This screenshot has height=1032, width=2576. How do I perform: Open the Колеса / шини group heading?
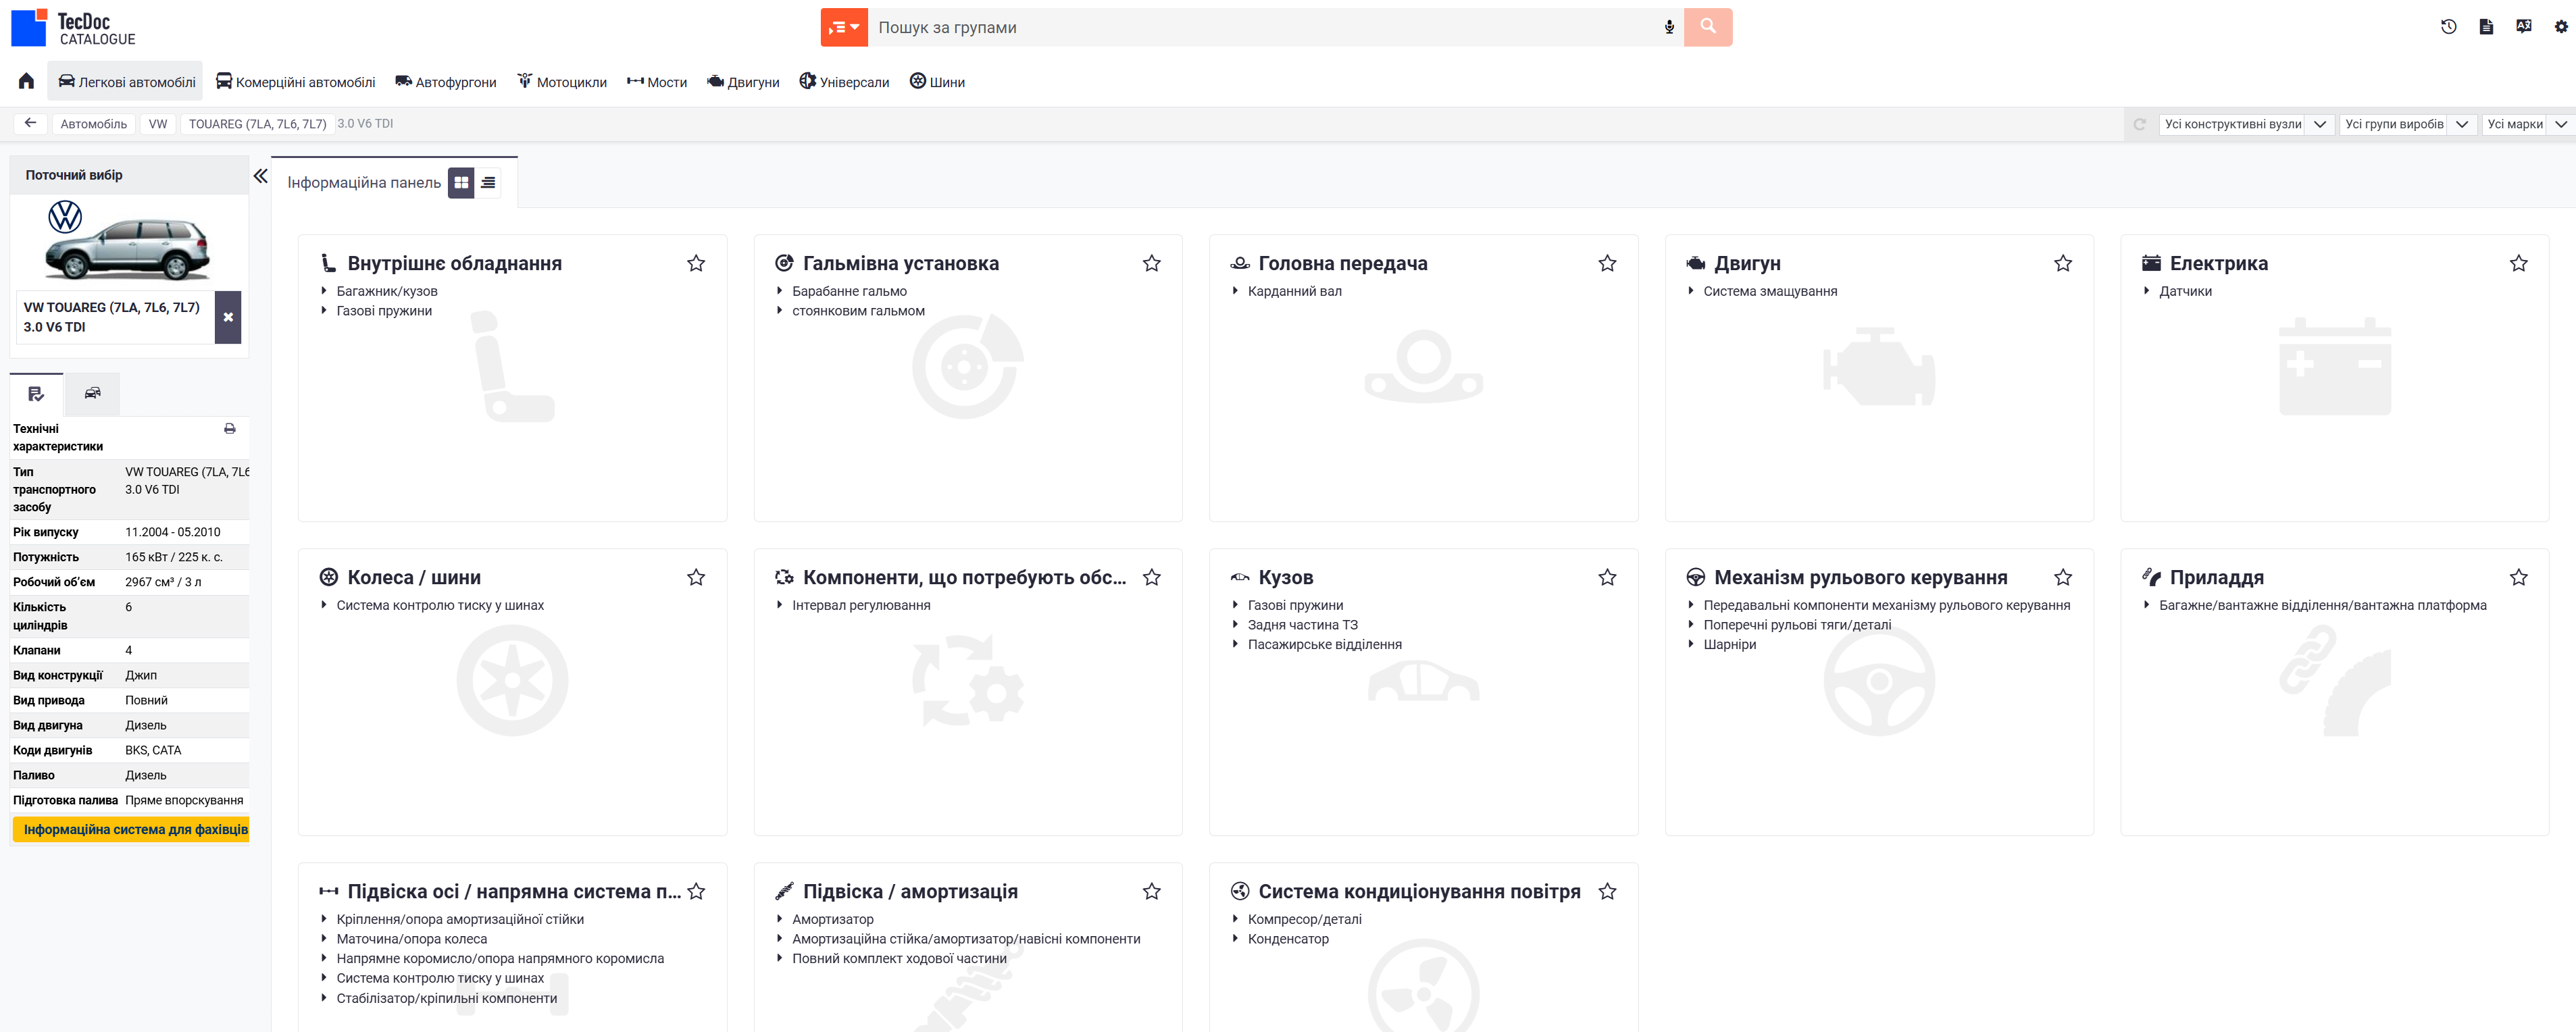pos(413,577)
